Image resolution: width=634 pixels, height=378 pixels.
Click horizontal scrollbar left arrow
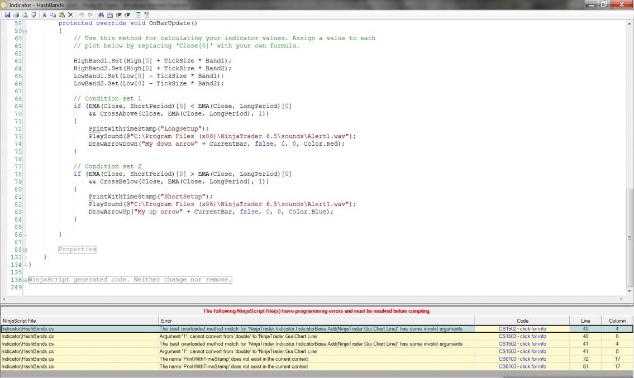pos(4,299)
